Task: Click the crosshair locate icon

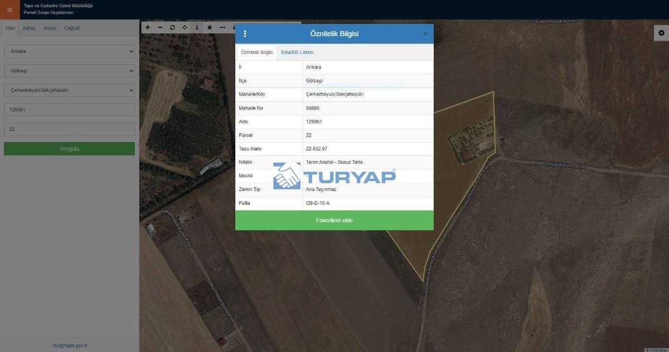Action: click(185, 27)
